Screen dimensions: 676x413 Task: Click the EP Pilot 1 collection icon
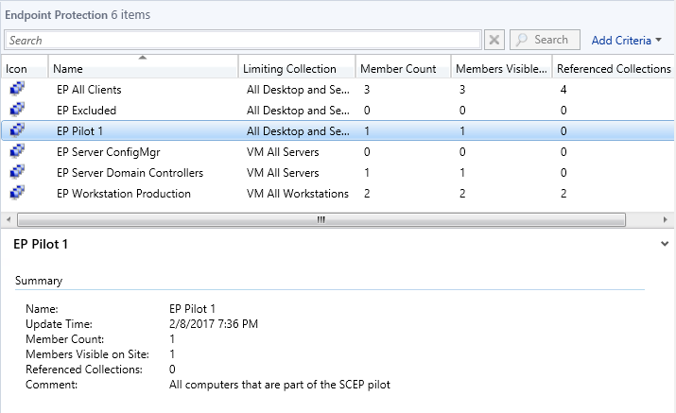(x=17, y=131)
